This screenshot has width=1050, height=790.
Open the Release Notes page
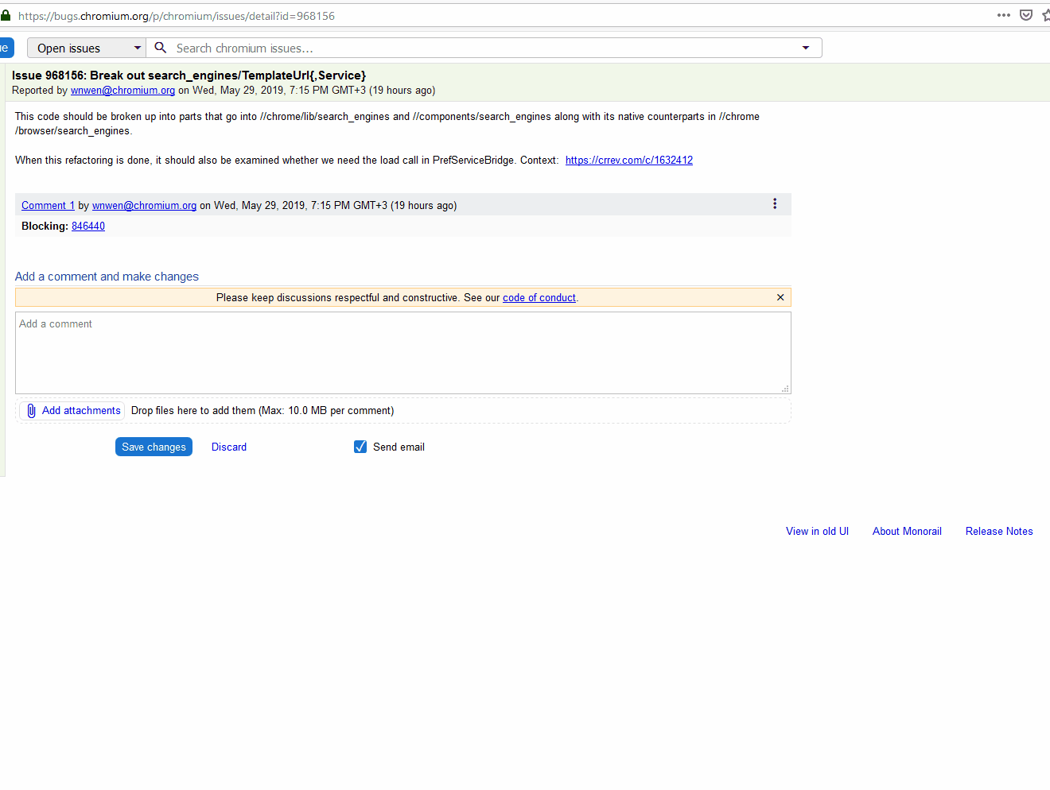999,531
